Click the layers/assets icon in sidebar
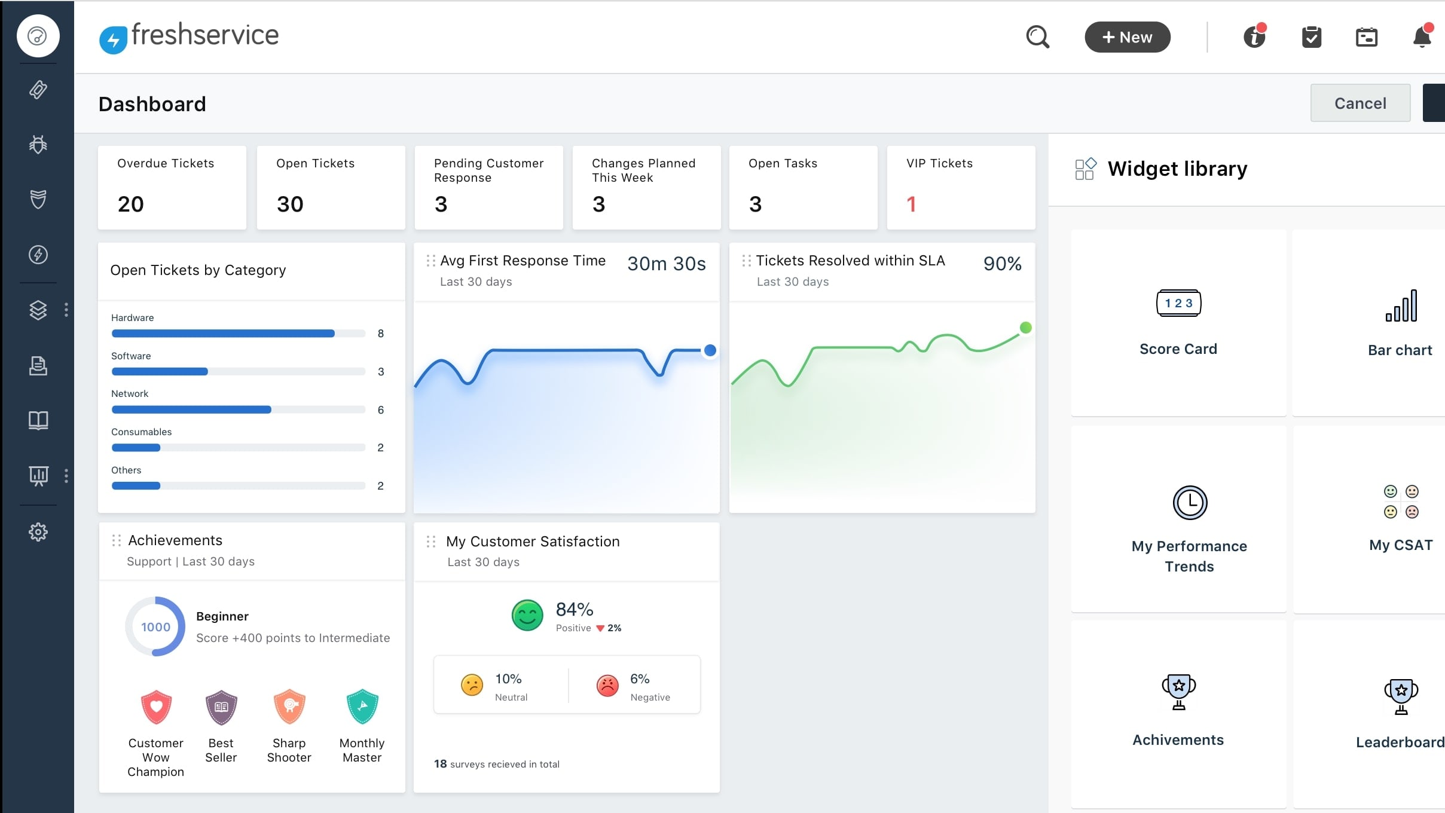Image resolution: width=1445 pixels, height=813 pixels. tap(38, 308)
